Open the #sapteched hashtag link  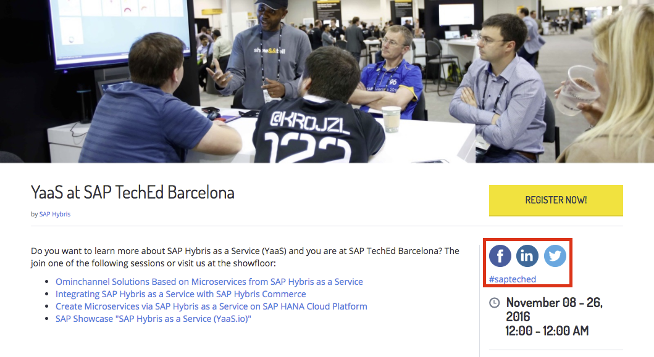click(x=512, y=279)
